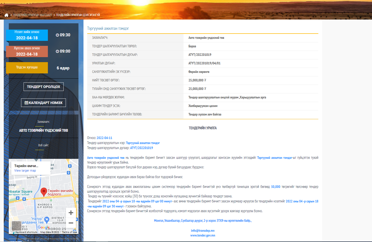Click the red location pin on map

(x=44, y=192)
